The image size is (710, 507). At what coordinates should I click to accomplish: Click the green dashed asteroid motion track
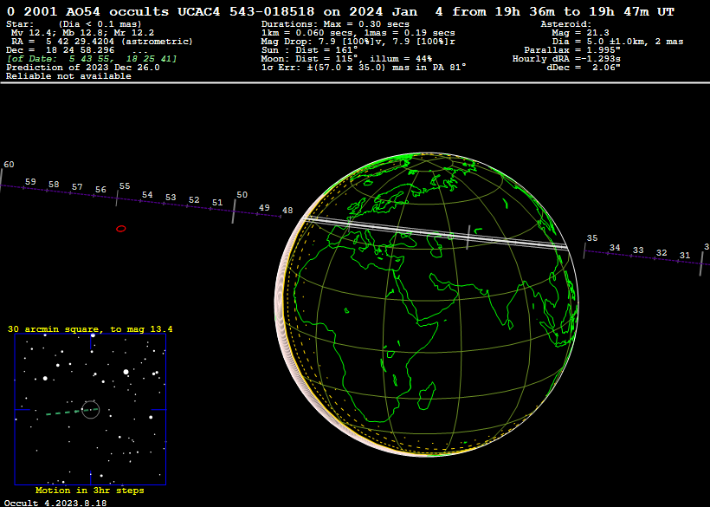(72, 412)
